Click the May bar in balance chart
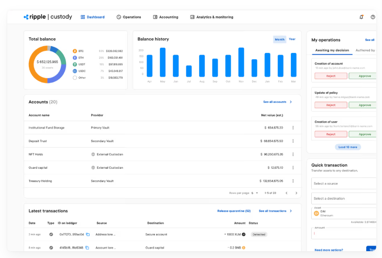 tap(162, 62)
